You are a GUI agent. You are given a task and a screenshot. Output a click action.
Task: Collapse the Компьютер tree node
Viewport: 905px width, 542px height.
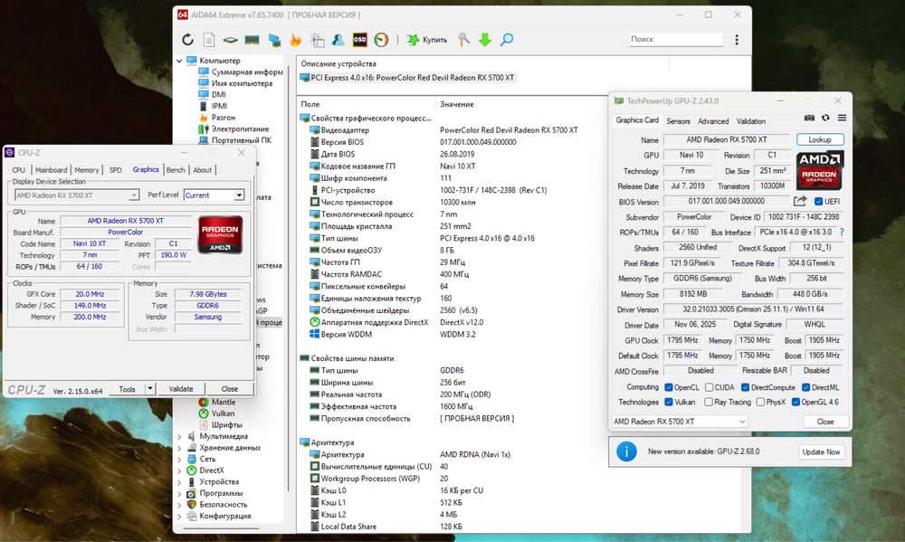click(180, 61)
